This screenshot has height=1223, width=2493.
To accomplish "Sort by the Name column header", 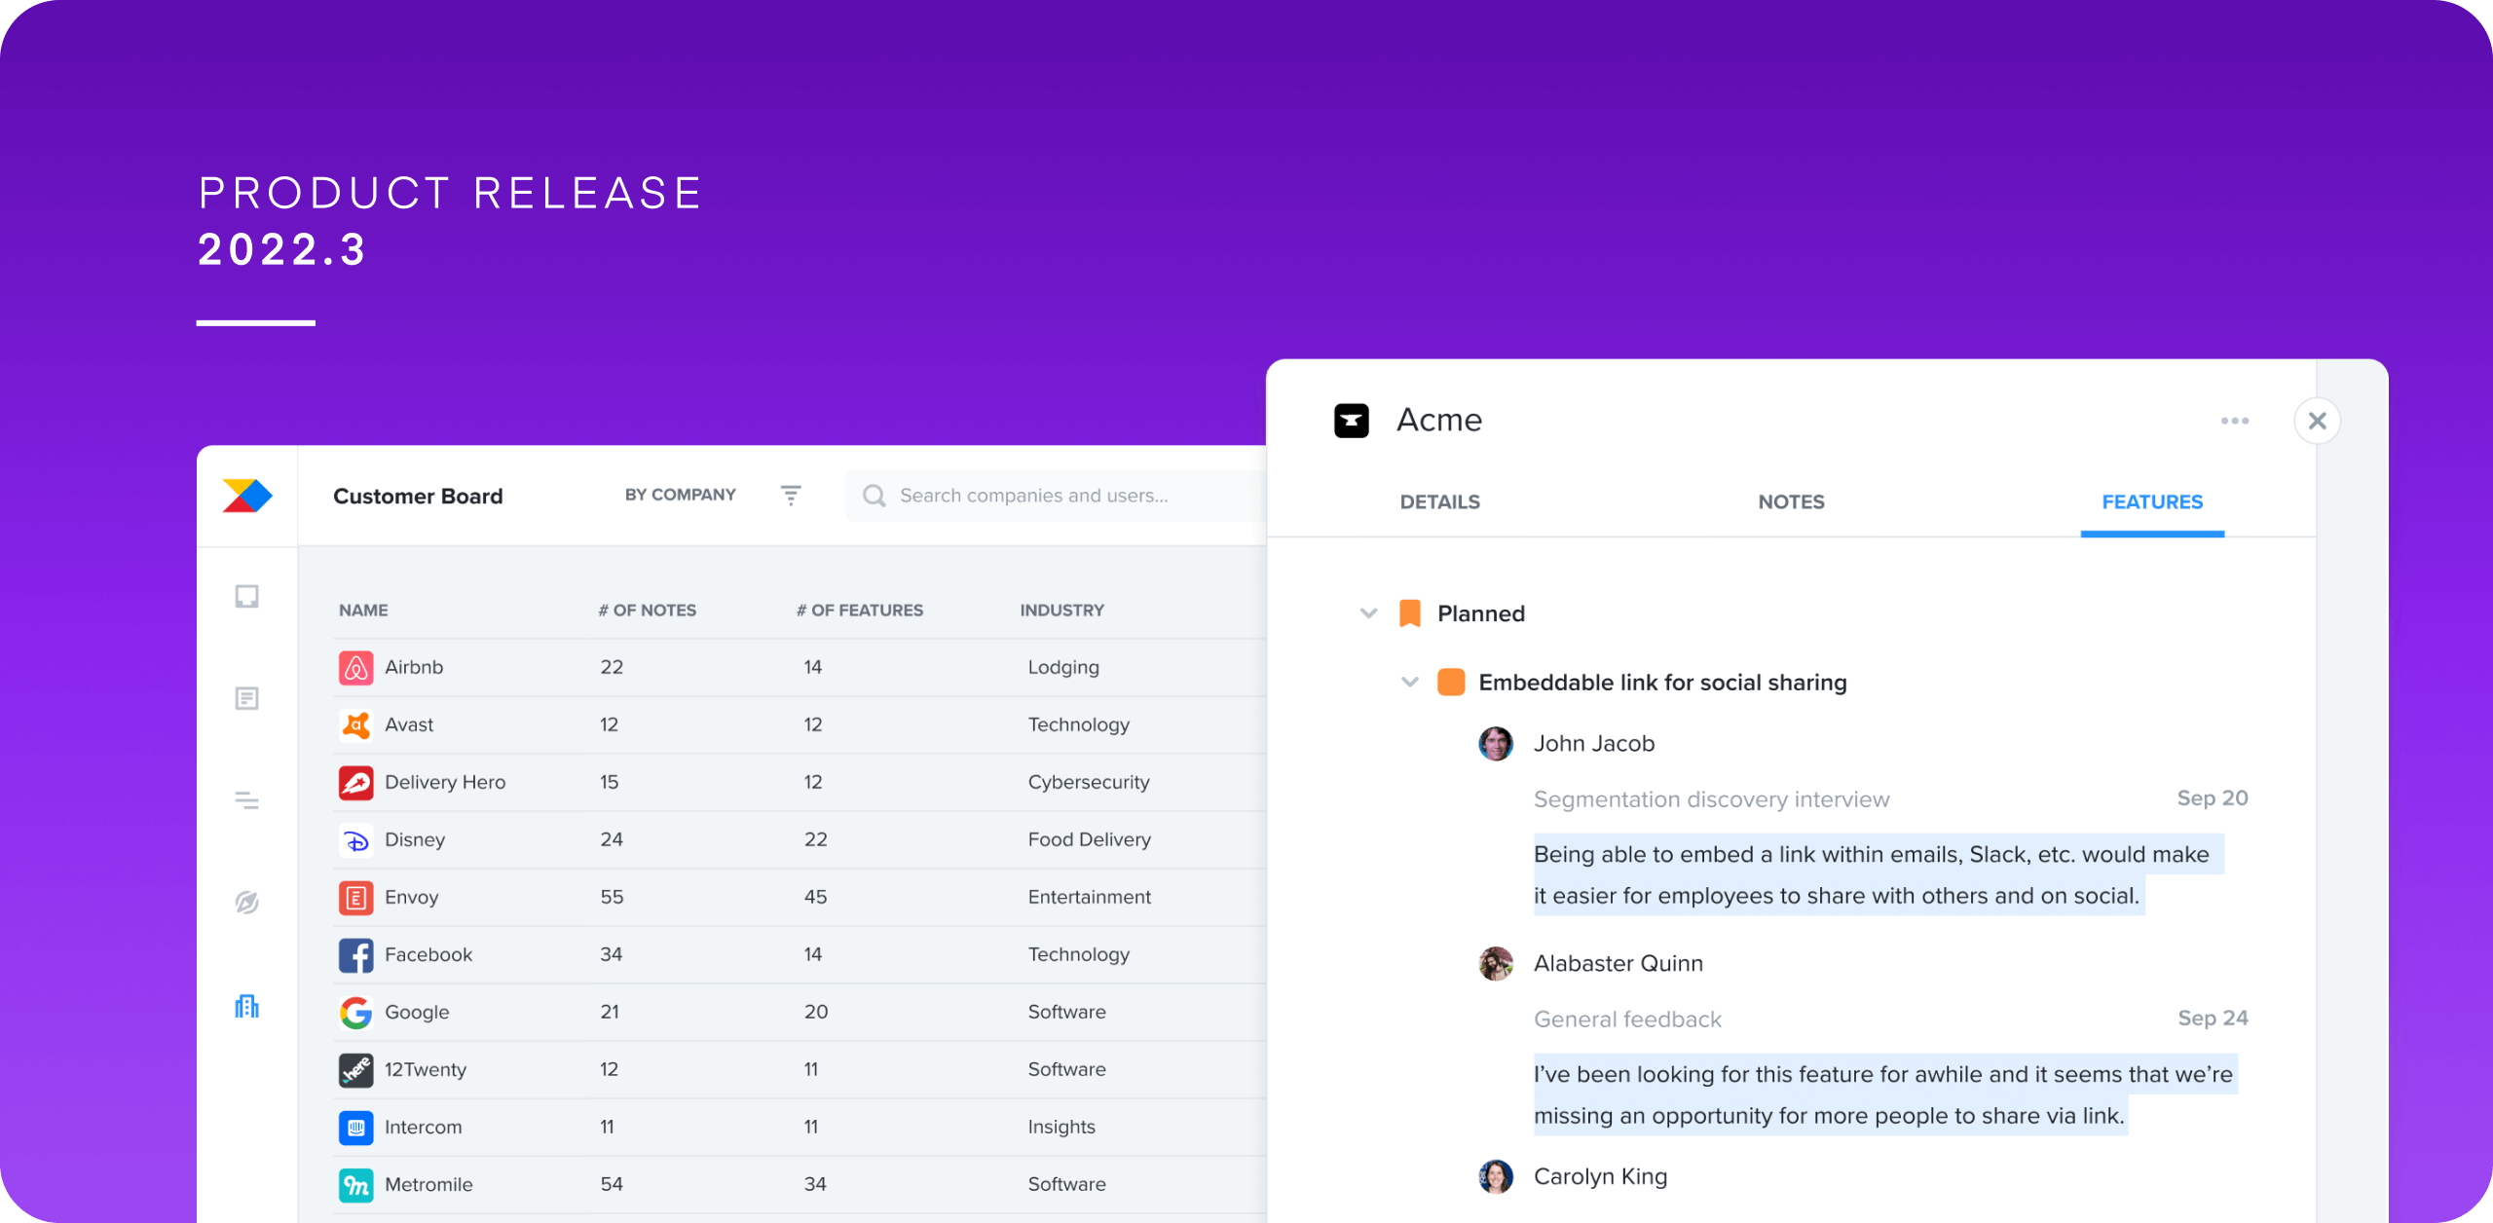I will (363, 611).
